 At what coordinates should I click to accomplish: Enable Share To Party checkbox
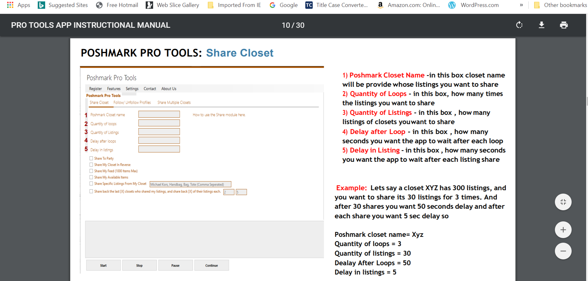(91, 158)
